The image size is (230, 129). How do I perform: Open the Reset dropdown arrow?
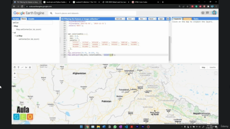point(155,19)
